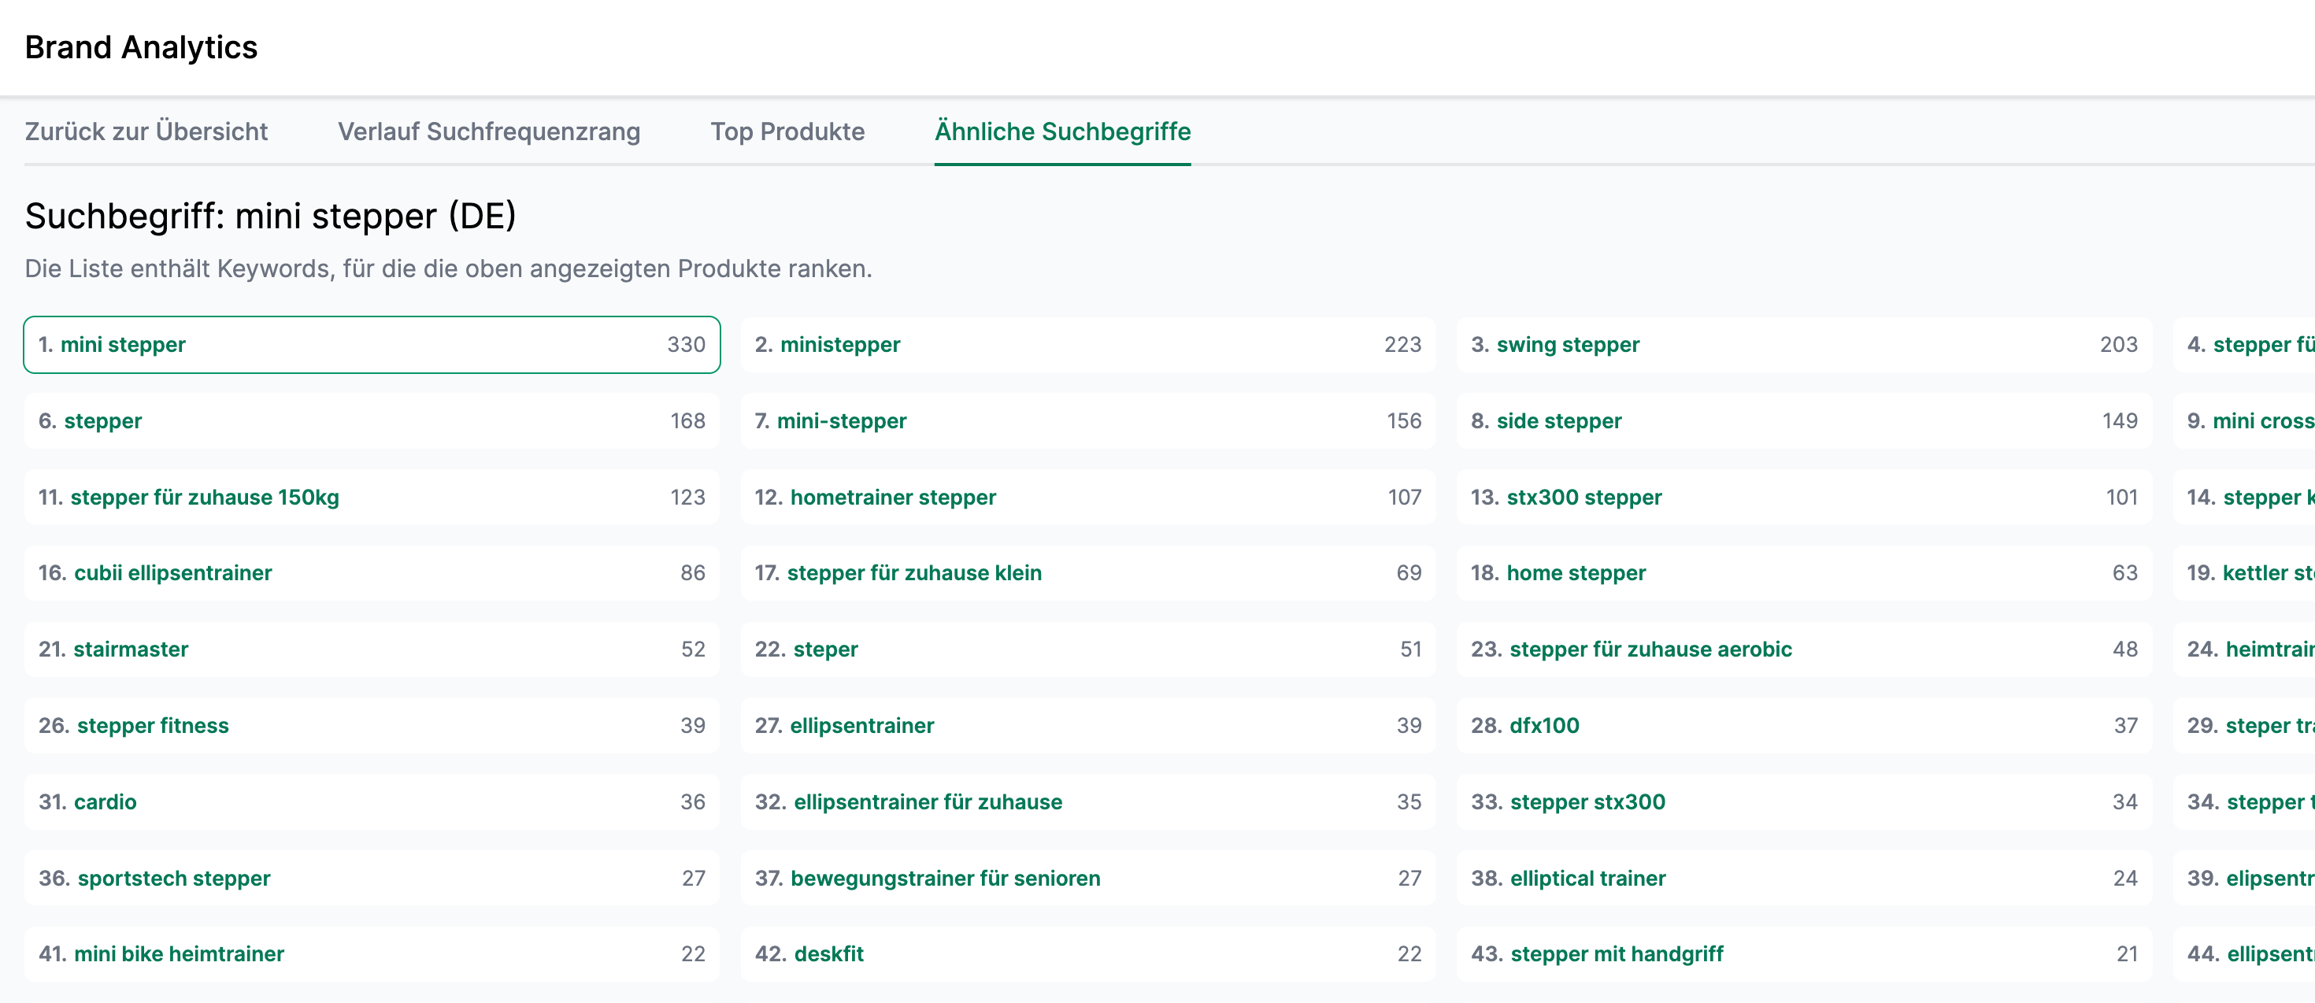Open the '24. heimtrain' keyword card
This screenshot has height=1003, width=2315.
point(2244,649)
